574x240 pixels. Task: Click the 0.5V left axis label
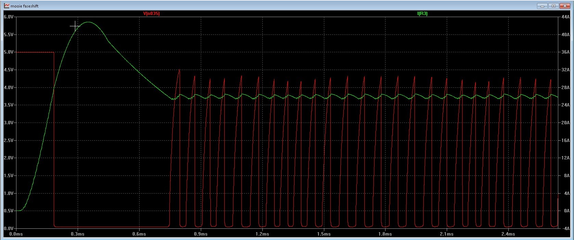click(x=9, y=211)
